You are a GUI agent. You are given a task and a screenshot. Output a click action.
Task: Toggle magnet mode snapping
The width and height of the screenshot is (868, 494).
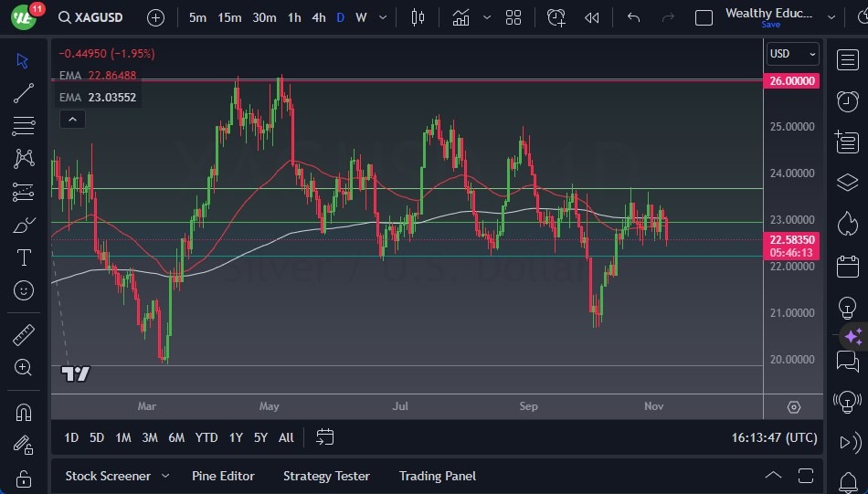(x=24, y=412)
